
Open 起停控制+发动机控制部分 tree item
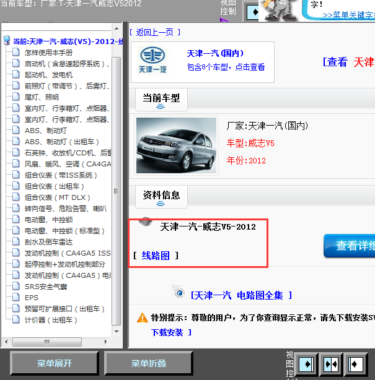[65, 264]
